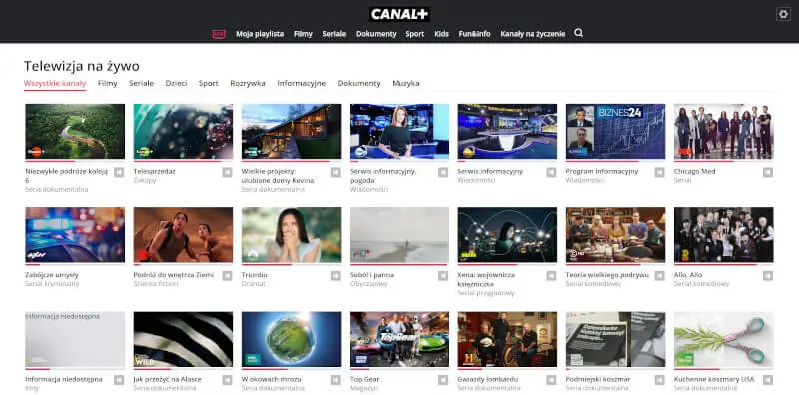Click the progress bar under the Biznes24 thumbnail
Viewport: 799px width, 395px height.
[x=615, y=161]
